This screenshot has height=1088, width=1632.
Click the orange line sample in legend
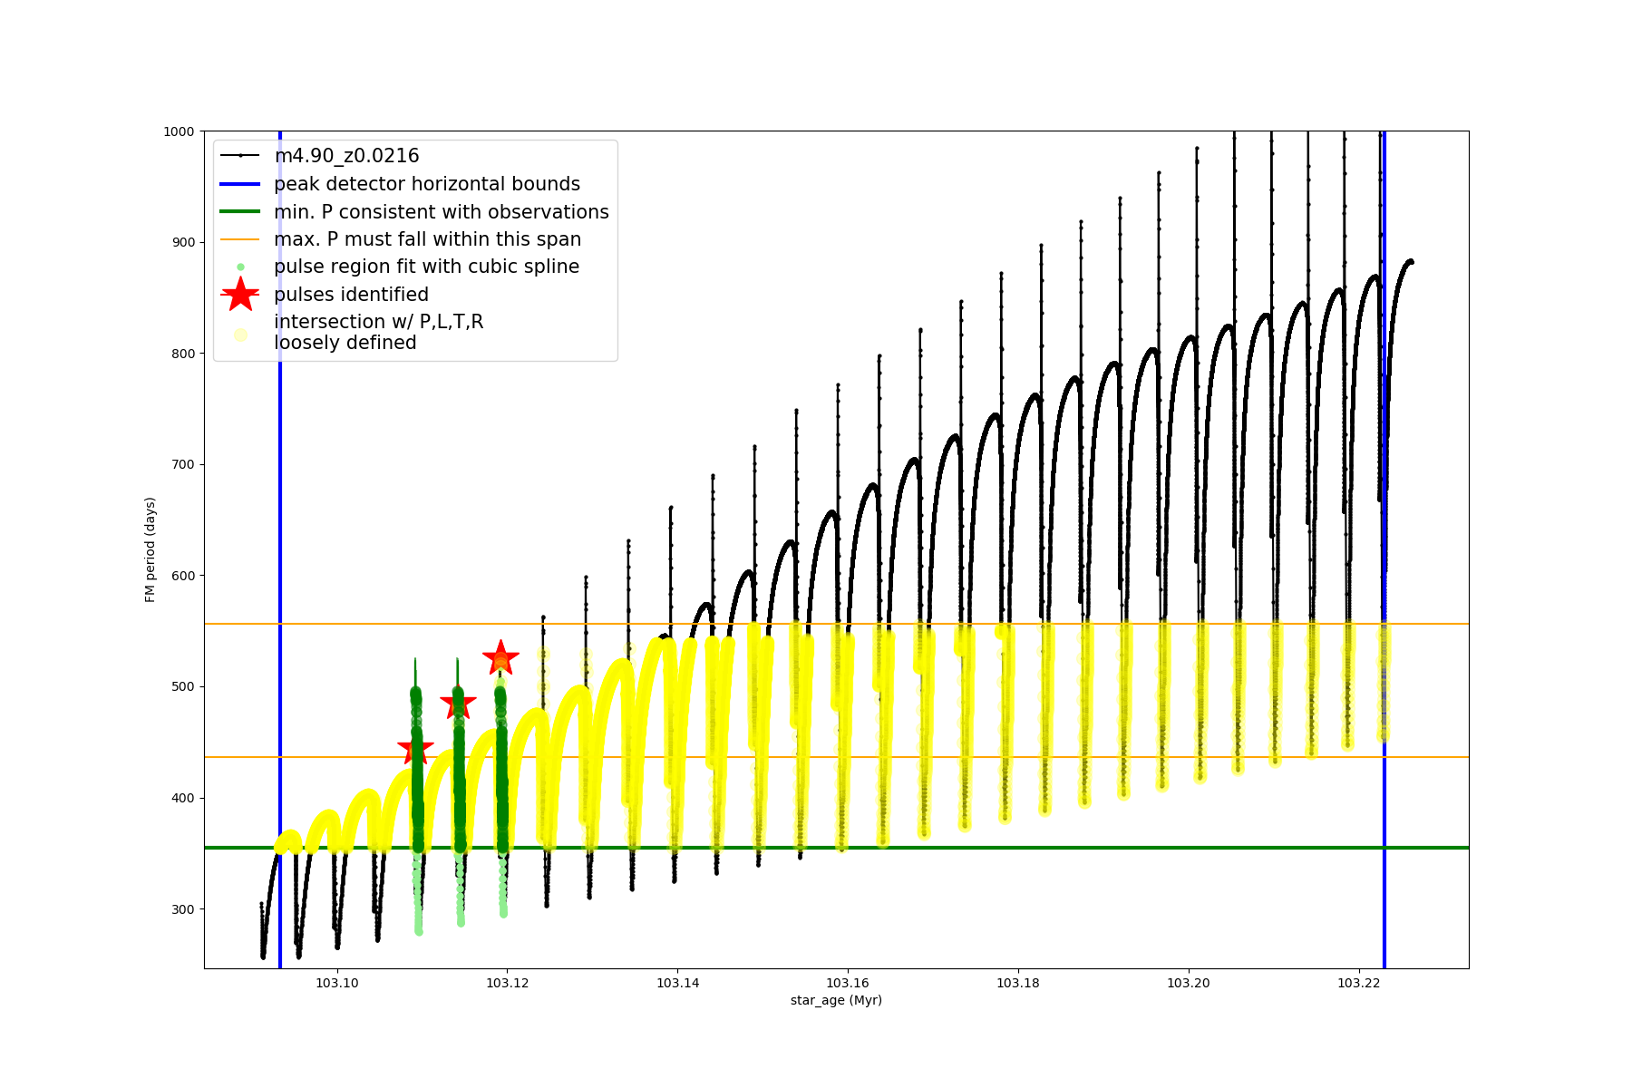pyautogui.click(x=240, y=239)
